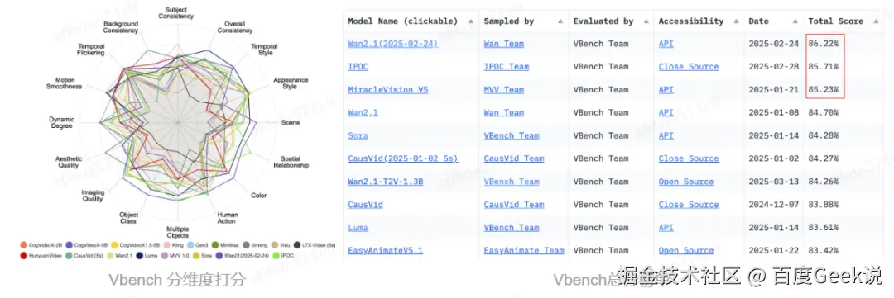Sort by the Accessibility column header
Image resolution: width=894 pixels, height=298 pixels.
(691, 21)
